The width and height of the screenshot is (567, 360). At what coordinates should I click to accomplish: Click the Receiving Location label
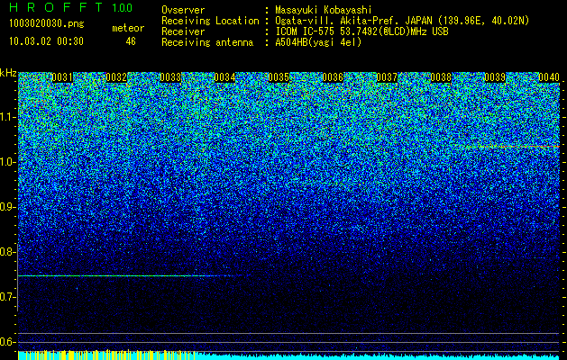210,21
